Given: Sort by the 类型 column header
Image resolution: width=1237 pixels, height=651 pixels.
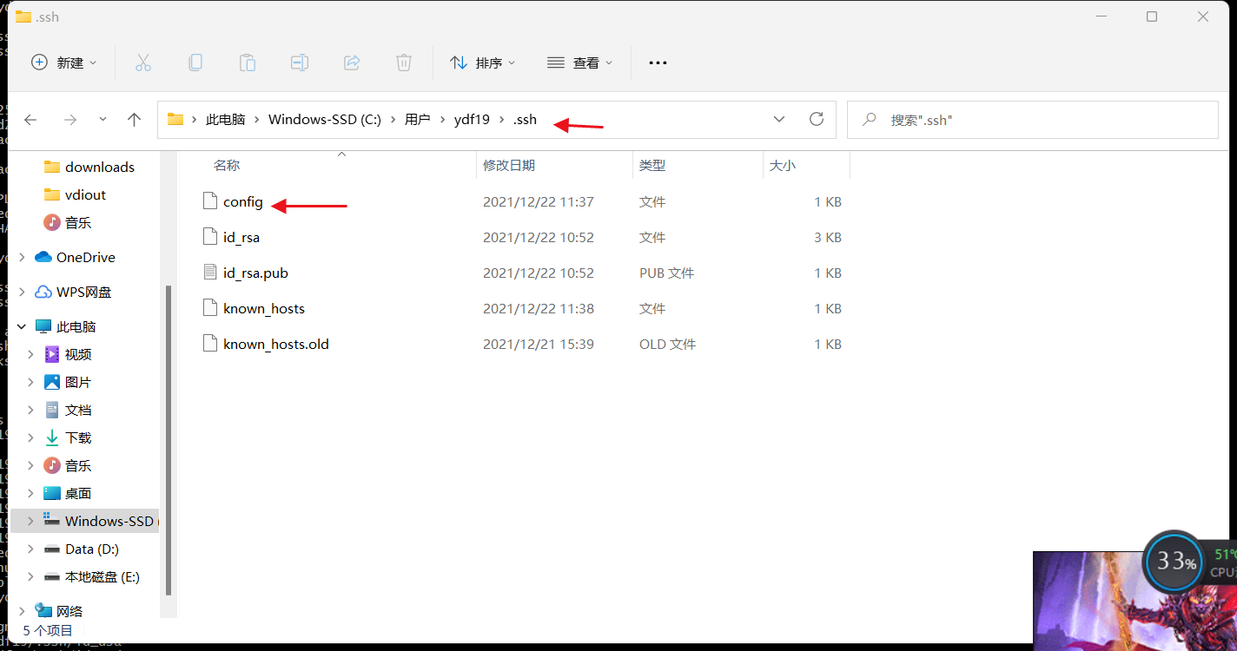Looking at the screenshot, I should 652,165.
